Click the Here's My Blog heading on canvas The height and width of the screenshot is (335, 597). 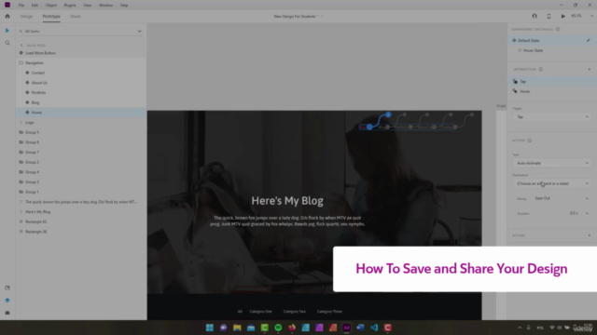[287, 201]
